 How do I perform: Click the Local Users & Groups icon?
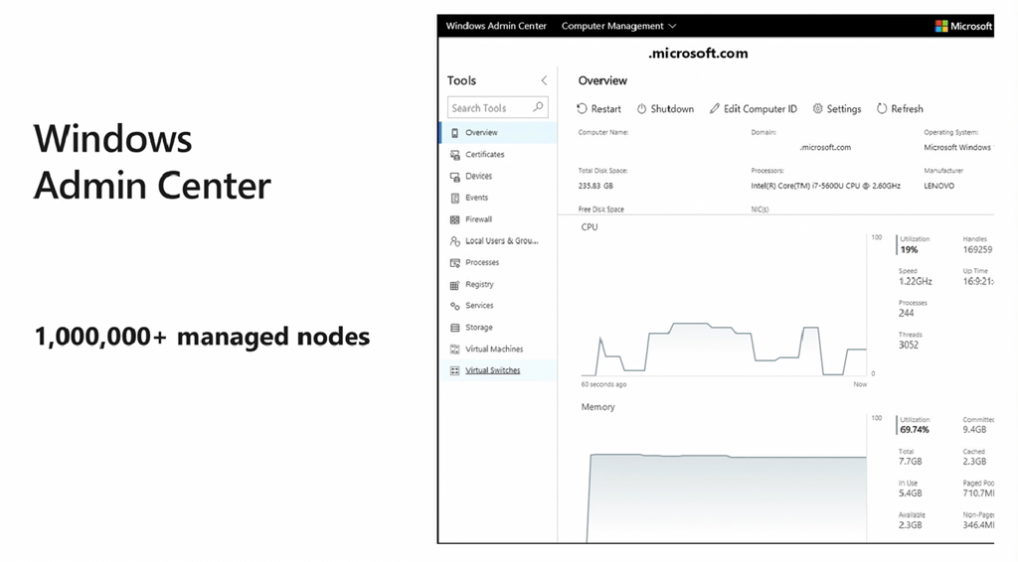(454, 241)
